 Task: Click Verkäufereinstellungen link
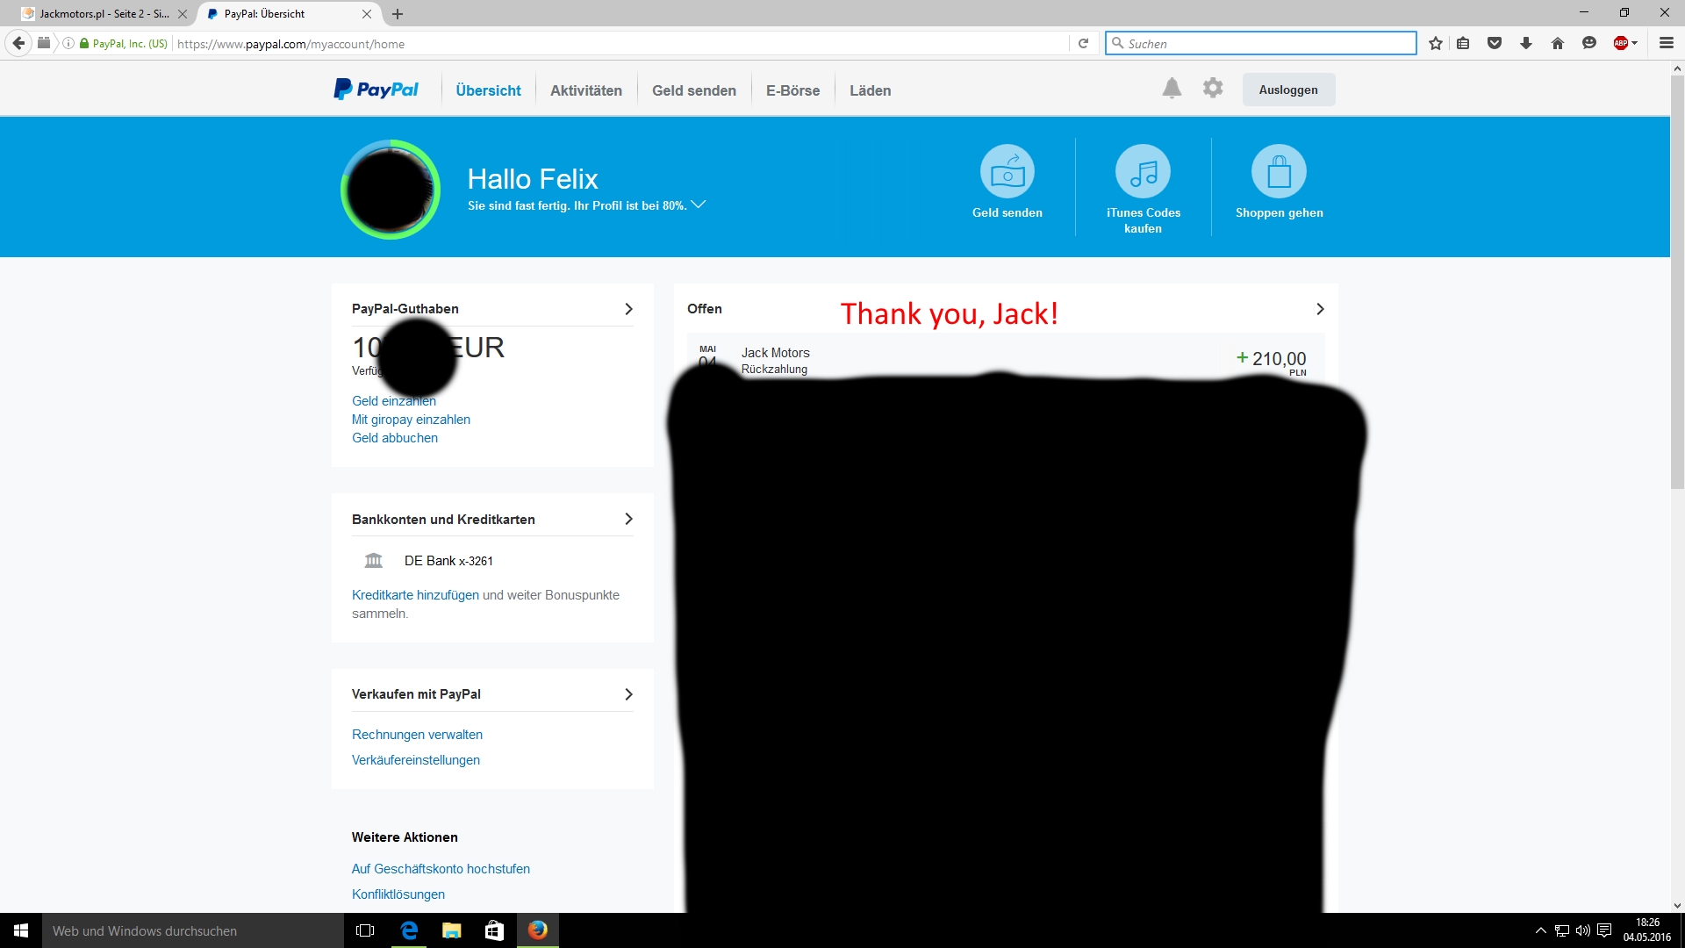tap(416, 760)
